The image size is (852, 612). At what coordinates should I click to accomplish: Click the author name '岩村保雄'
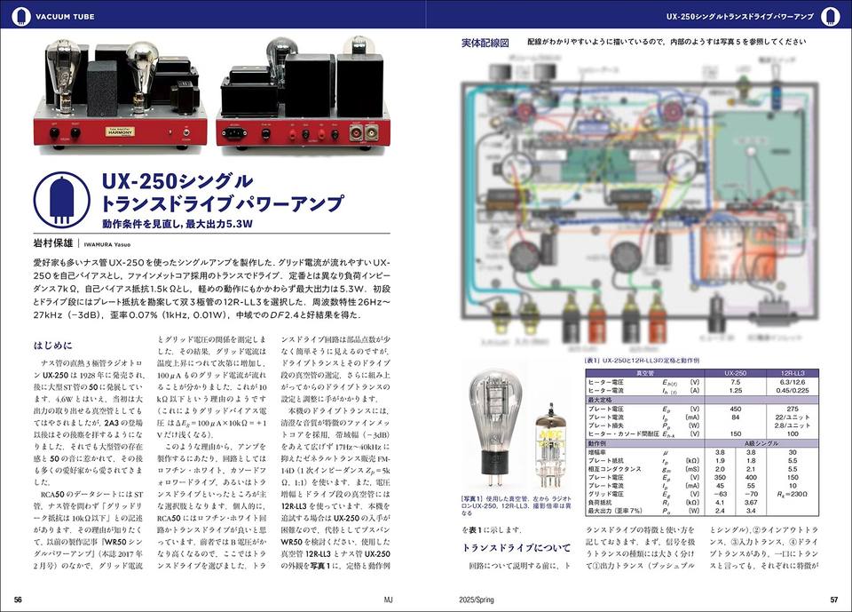point(52,243)
